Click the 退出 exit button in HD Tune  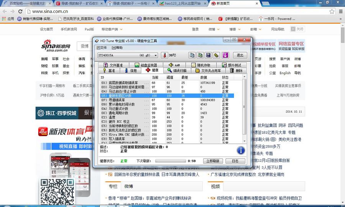[240, 55]
